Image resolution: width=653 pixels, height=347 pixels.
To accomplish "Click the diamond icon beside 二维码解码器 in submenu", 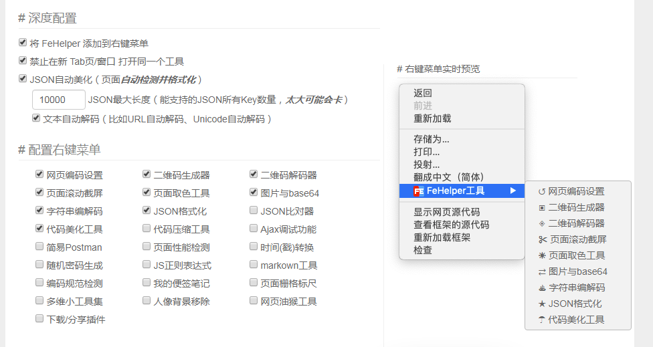I will point(542,224).
